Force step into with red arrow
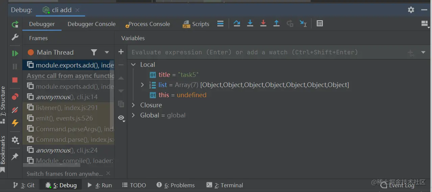432x192 pixels. (x=263, y=24)
